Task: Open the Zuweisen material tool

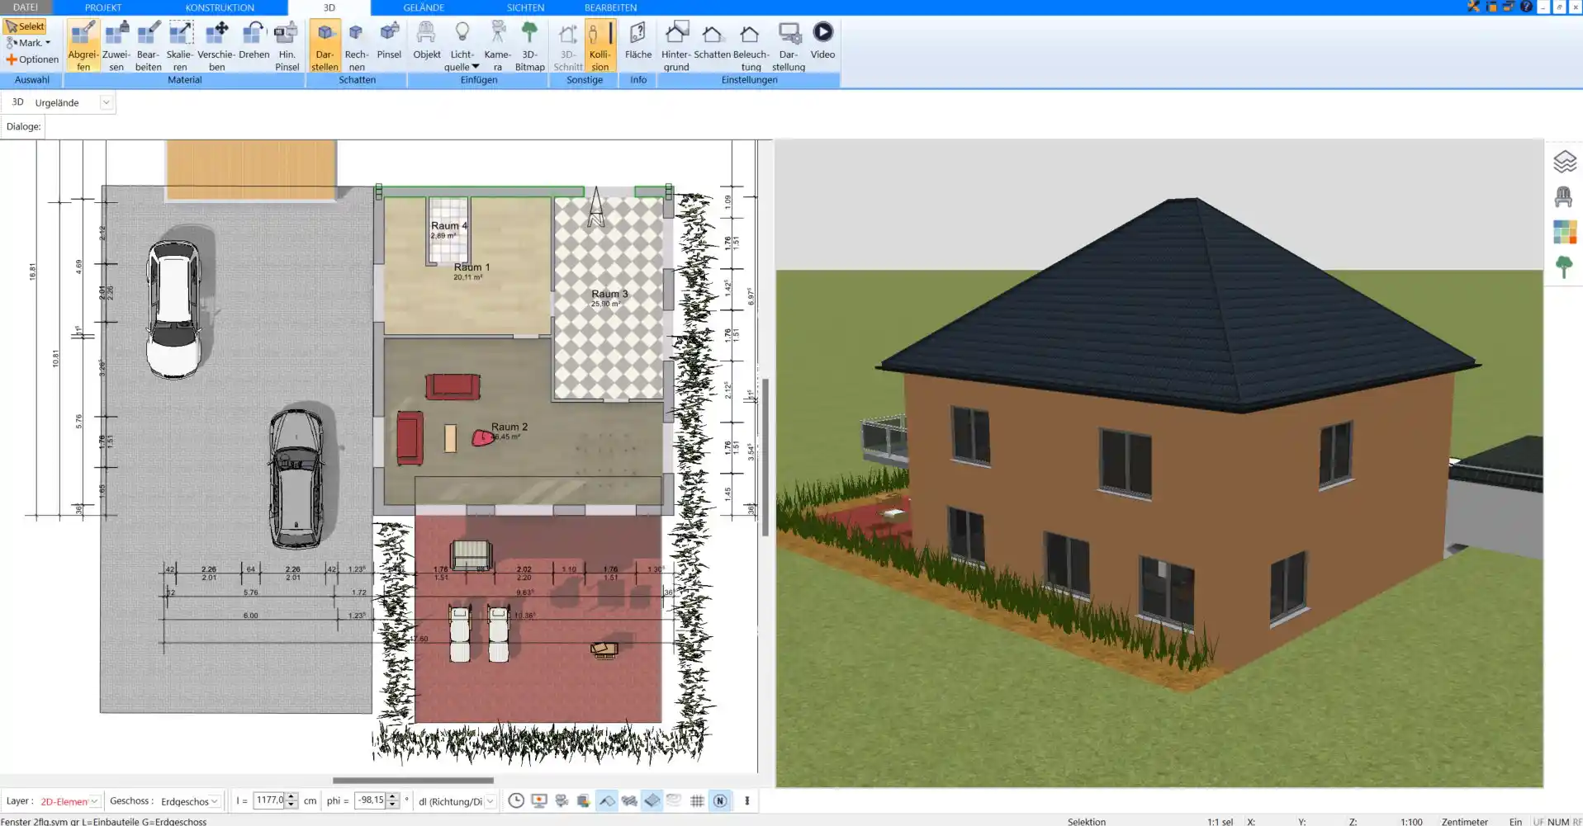Action: pyautogui.click(x=116, y=46)
